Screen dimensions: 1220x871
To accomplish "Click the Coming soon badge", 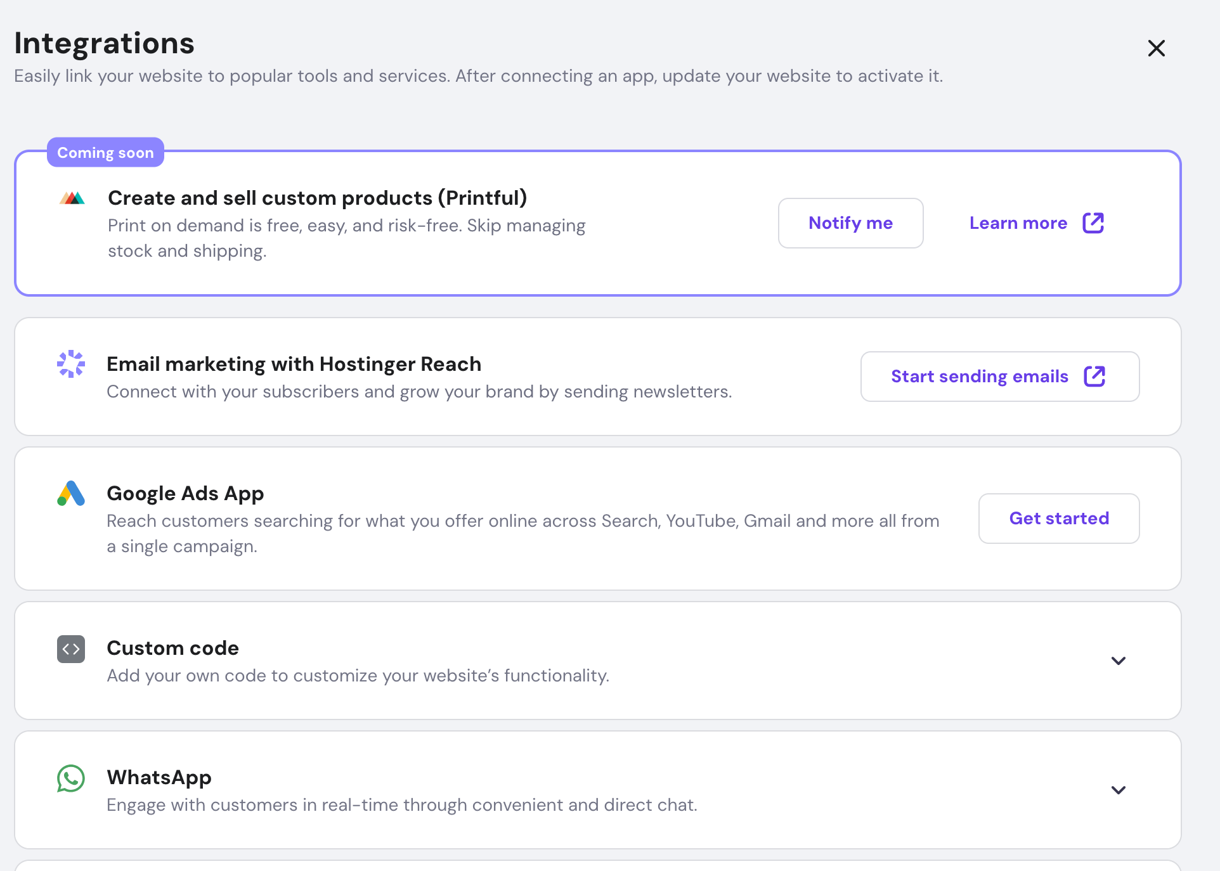I will point(105,152).
